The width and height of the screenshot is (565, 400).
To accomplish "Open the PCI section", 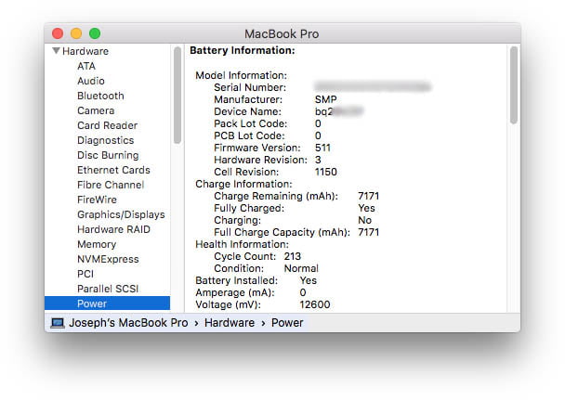I will (x=85, y=274).
